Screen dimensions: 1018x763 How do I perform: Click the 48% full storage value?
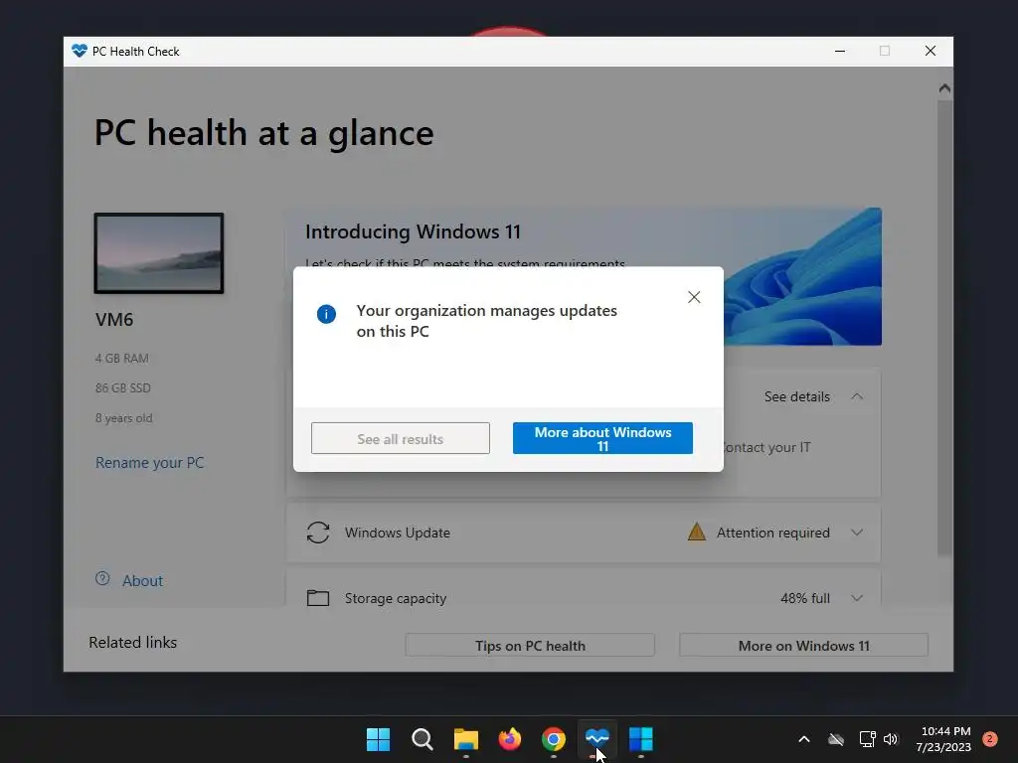(x=805, y=598)
